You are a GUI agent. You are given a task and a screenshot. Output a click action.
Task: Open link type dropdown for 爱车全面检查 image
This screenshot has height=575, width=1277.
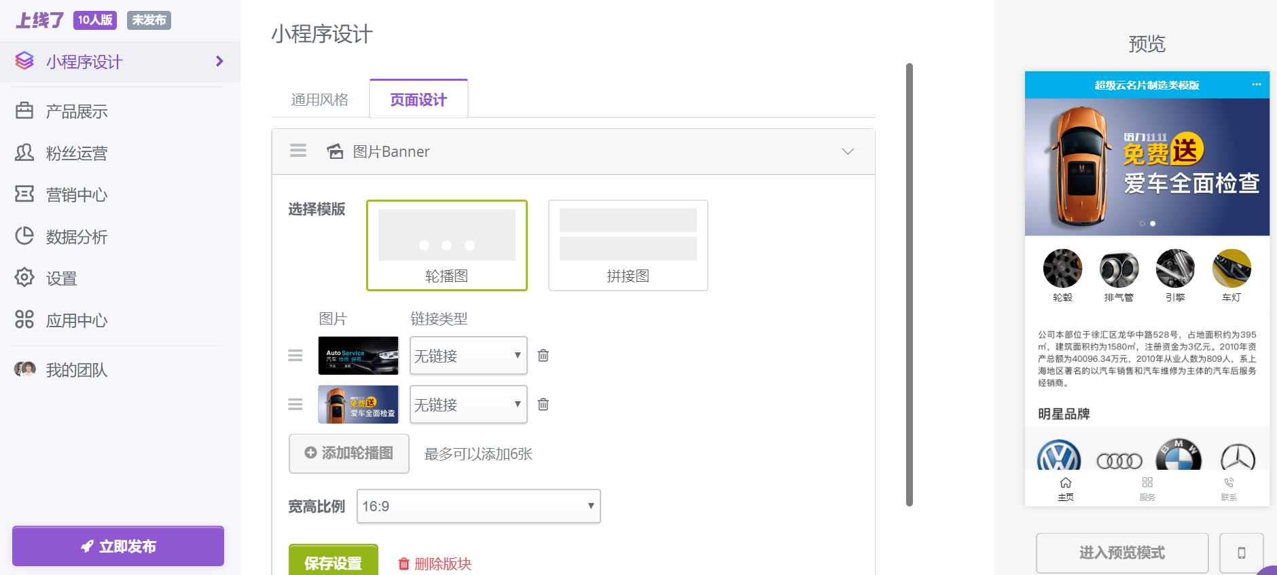(x=469, y=405)
